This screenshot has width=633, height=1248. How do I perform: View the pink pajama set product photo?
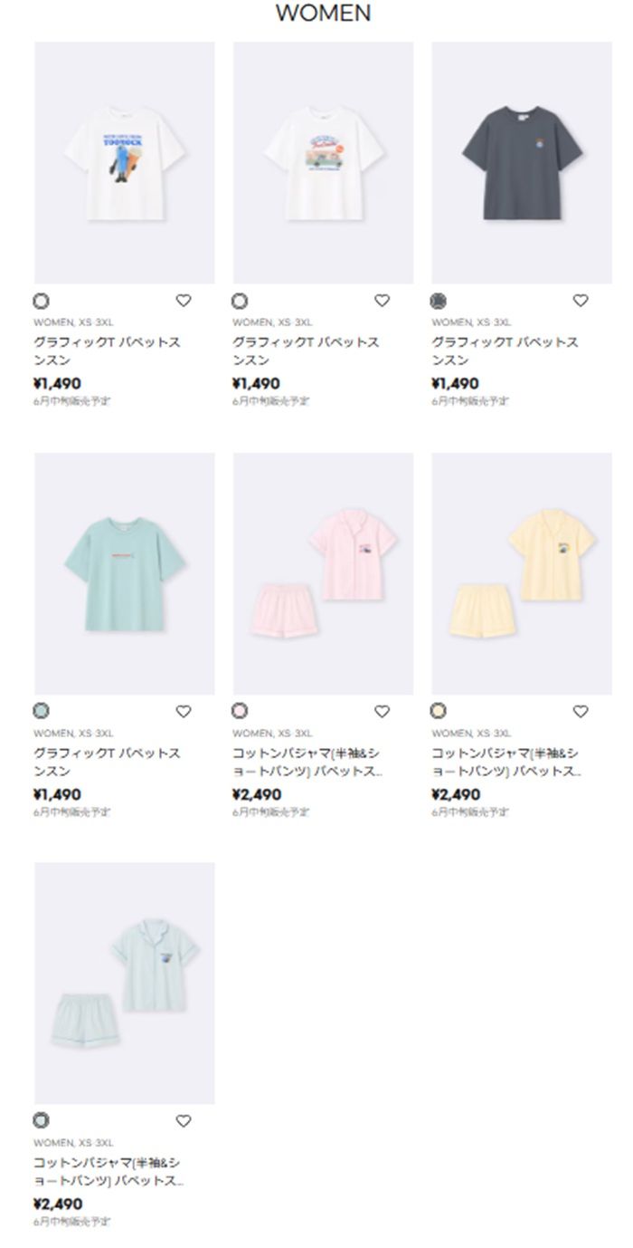(x=323, y=573)
